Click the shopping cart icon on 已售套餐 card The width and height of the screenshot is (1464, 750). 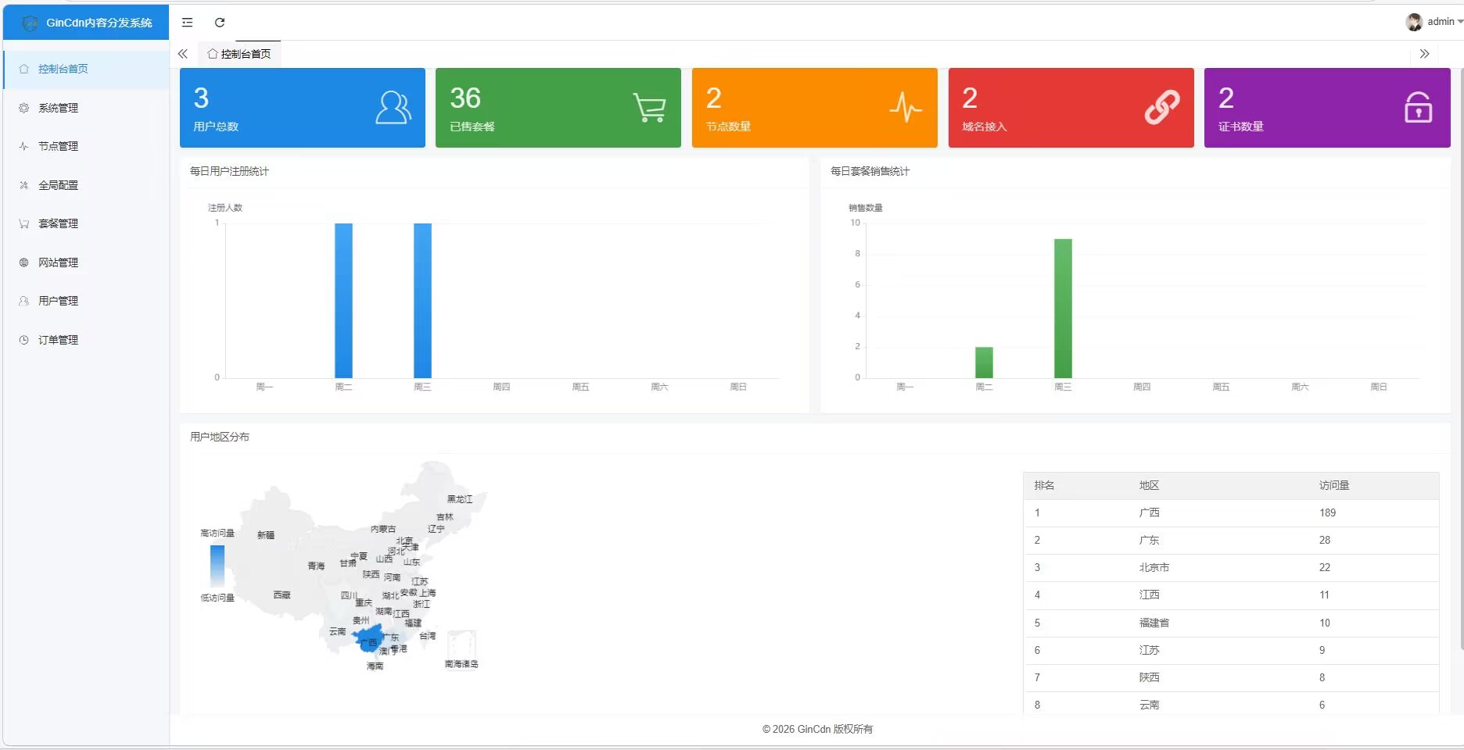click(x=649, y=108)
